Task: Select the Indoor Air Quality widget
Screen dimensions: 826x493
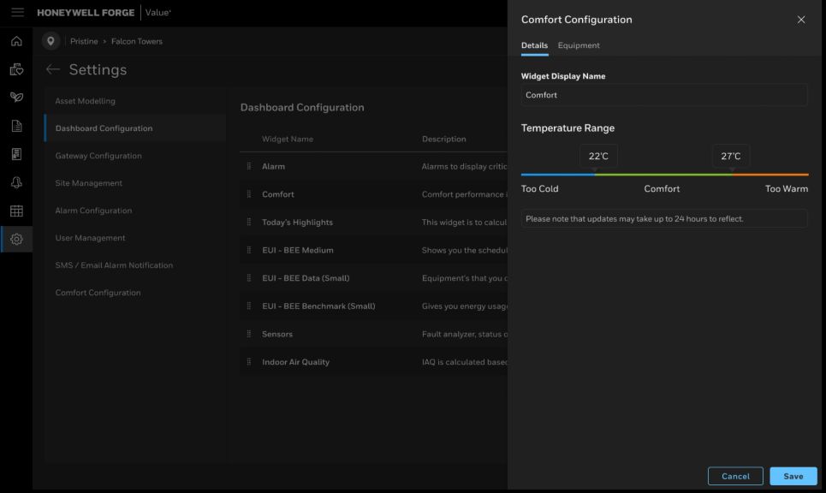Action: coord(373,362)
